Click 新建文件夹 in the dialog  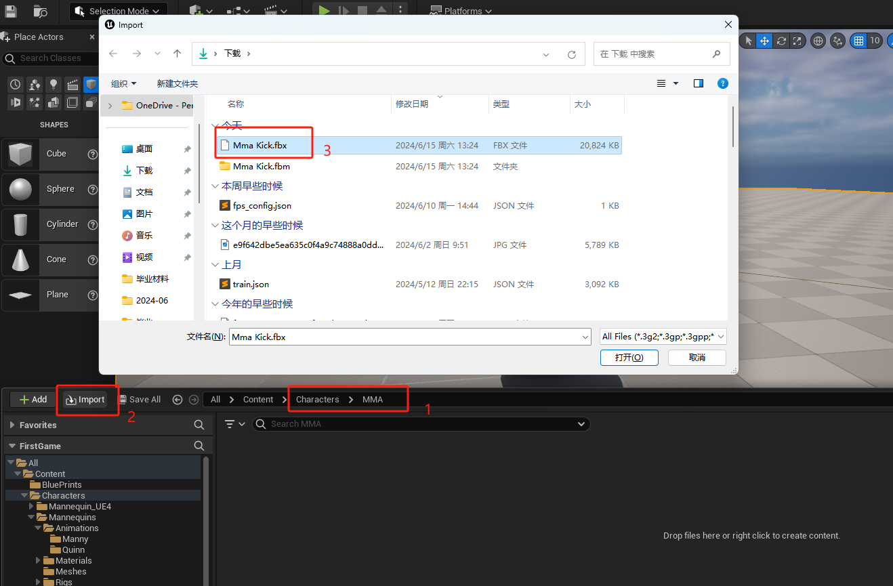178,83
